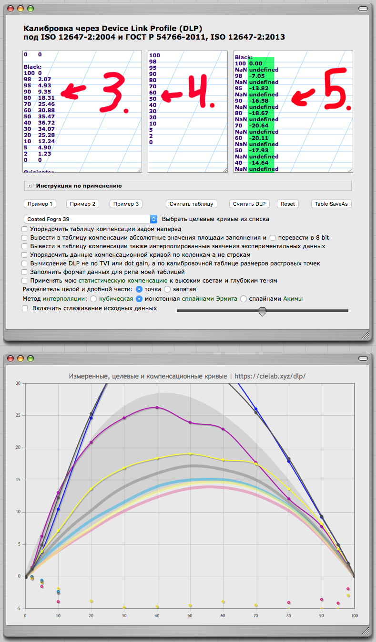This screenshot has height=642, width=376.
Task: Enable "Включить сглаживание исходных данных" checkbox
Action: coord(25,308)
